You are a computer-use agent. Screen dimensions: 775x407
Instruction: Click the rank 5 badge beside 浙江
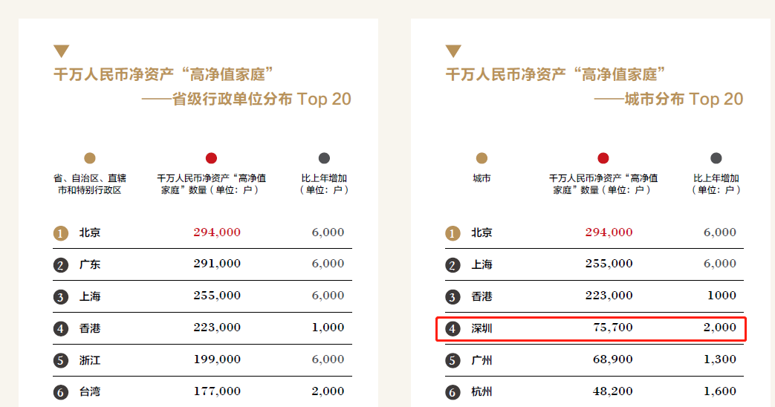[x=60, y=360]
